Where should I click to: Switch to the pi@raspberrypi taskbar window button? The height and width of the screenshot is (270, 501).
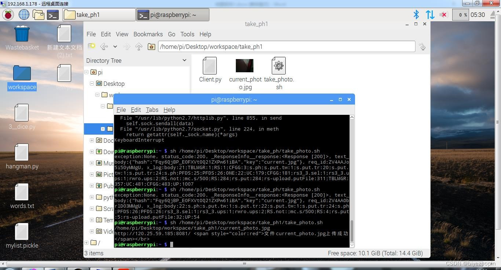[x=173, y=15]
